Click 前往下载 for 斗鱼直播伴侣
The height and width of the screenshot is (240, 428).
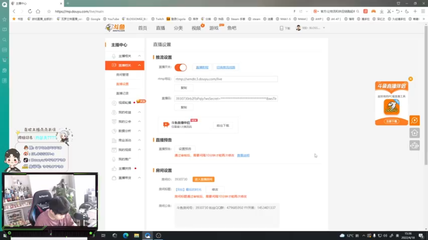[223, 125]
